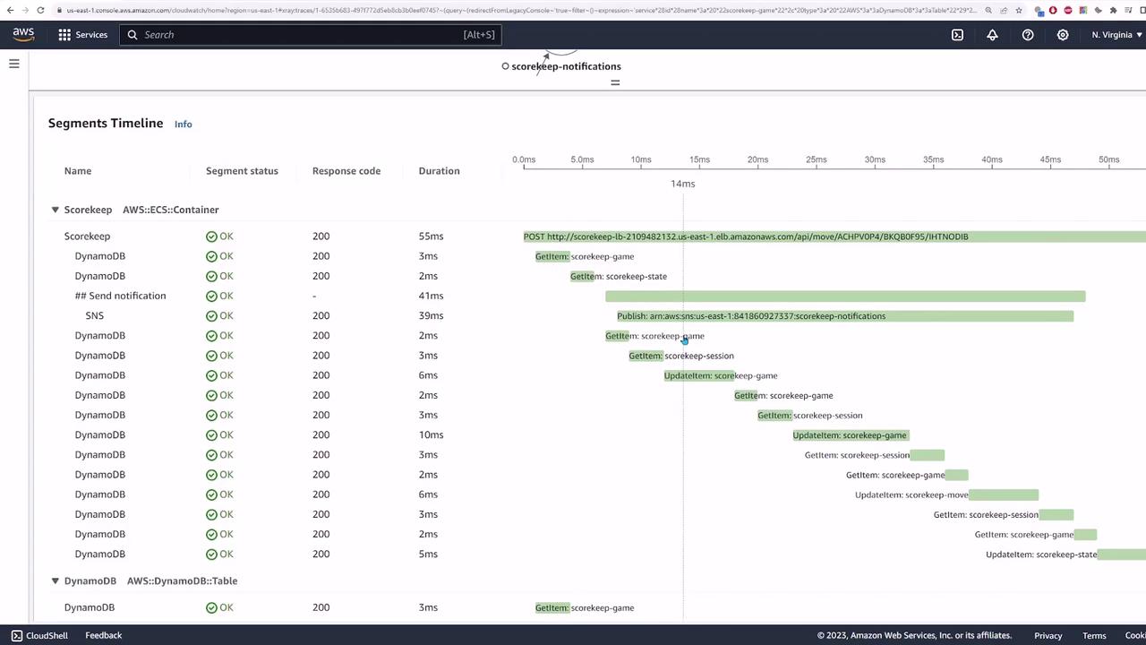Collapse the Scorekeep AWS::ECS::Container group
This screenshot has width=1146, height=645.
tap(55, 210)
